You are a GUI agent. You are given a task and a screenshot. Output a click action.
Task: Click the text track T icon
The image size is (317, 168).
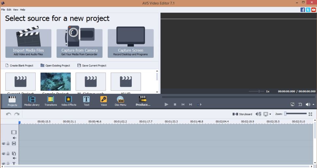point(14,163)
